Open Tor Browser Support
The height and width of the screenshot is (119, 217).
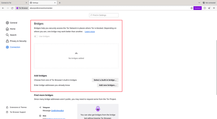tap(16, 112)
